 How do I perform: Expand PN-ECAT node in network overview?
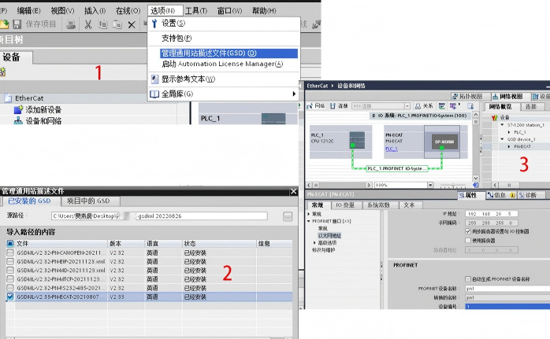[509, 146]
